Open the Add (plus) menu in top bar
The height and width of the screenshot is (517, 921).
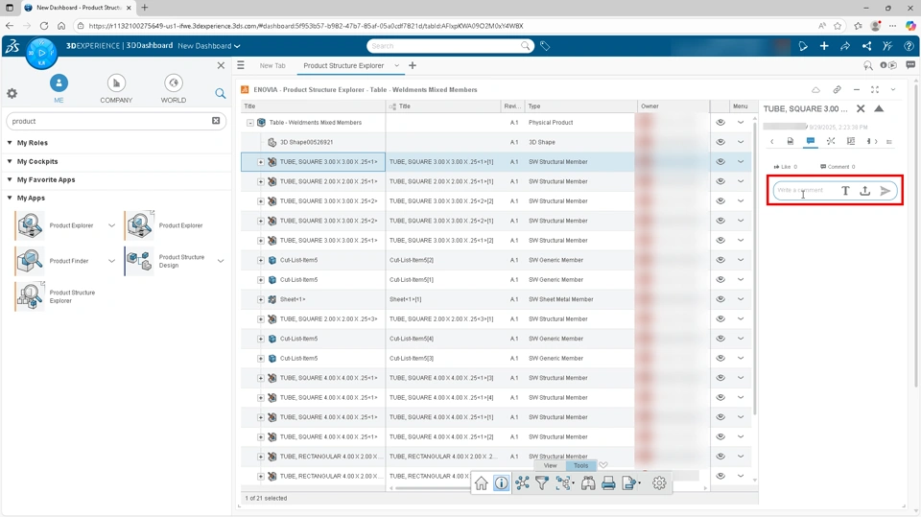[824, 46]
